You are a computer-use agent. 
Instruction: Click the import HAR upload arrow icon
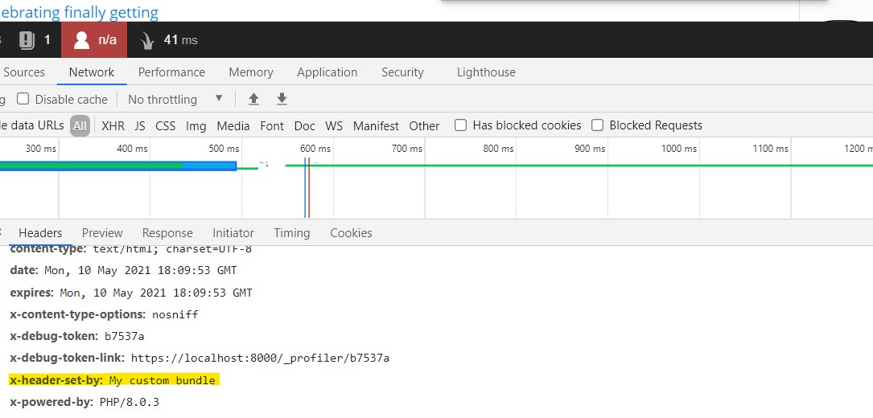[254, 99]
